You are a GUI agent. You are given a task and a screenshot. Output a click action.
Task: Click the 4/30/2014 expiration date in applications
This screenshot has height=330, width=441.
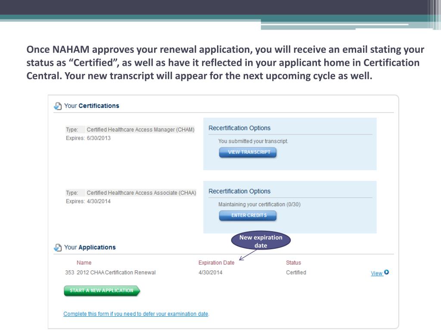210,272
